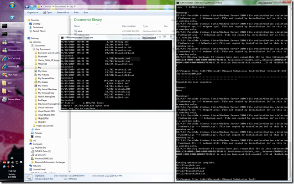
Task: Click the Explorer Back arrow button
Action: (27, 7)
